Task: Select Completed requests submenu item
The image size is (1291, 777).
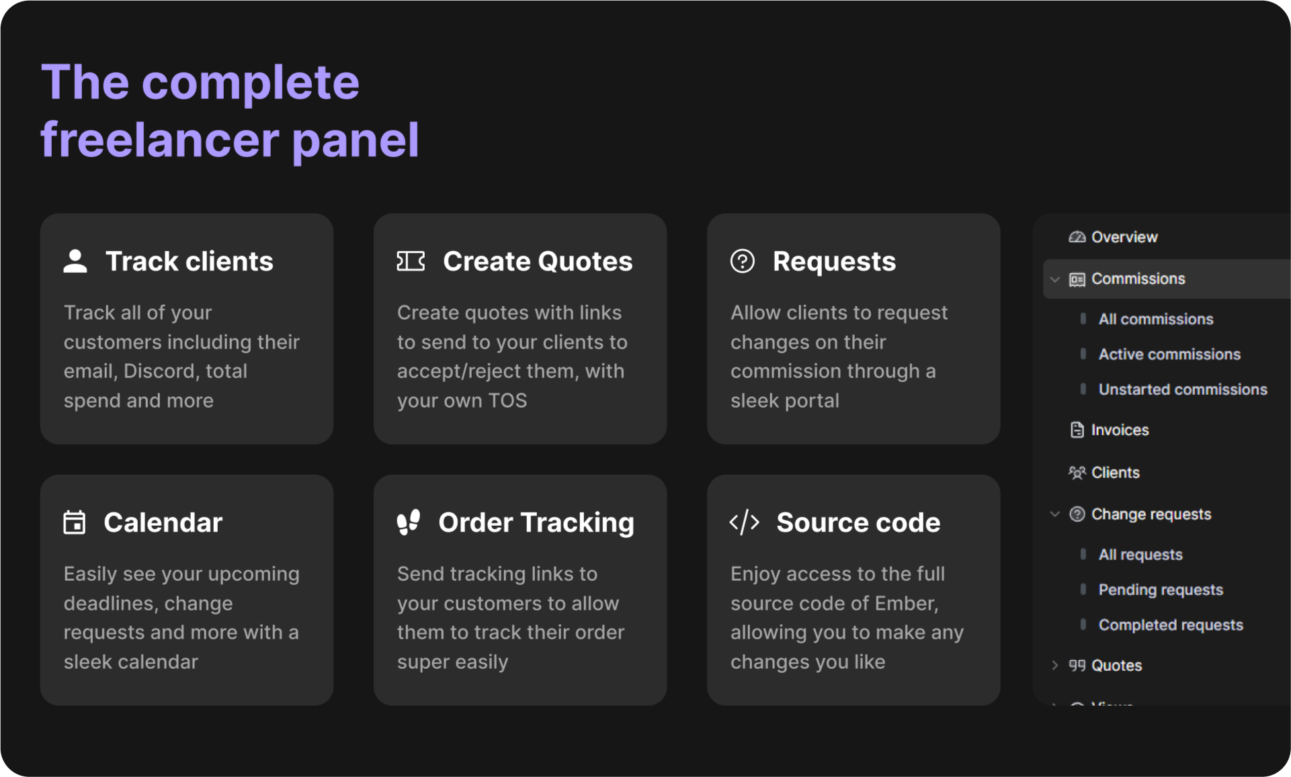Action: pyautogui.click(x=1170, y=625)
